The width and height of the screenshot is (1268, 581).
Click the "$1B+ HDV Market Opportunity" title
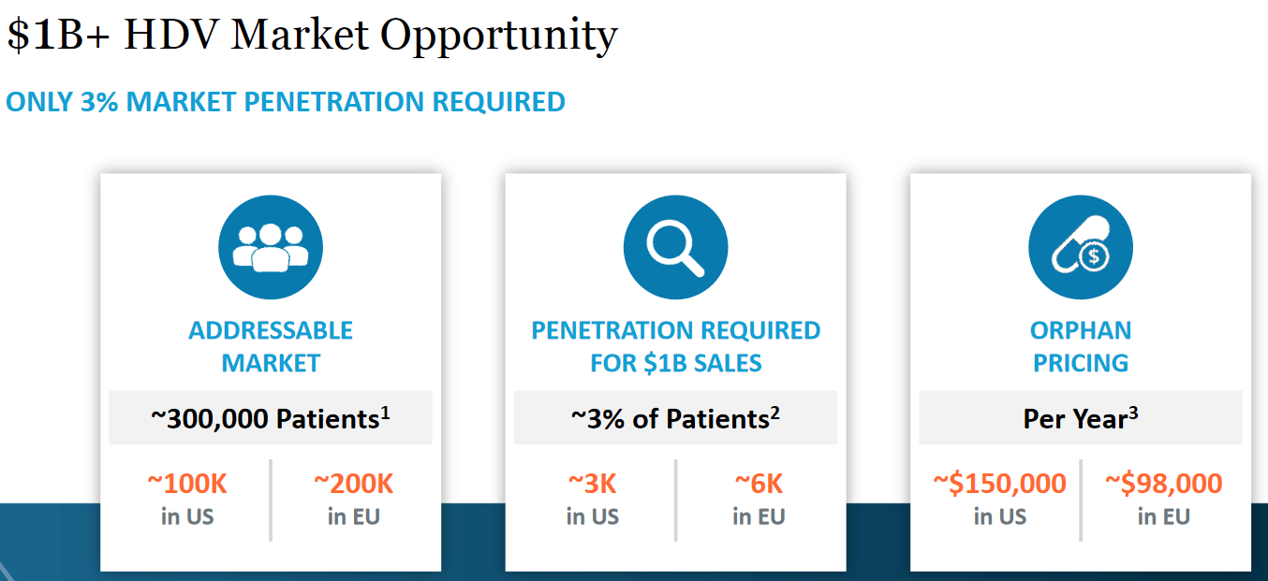tap(312, 36)
